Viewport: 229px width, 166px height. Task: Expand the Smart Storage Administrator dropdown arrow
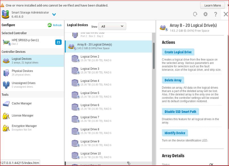(54, 15)
